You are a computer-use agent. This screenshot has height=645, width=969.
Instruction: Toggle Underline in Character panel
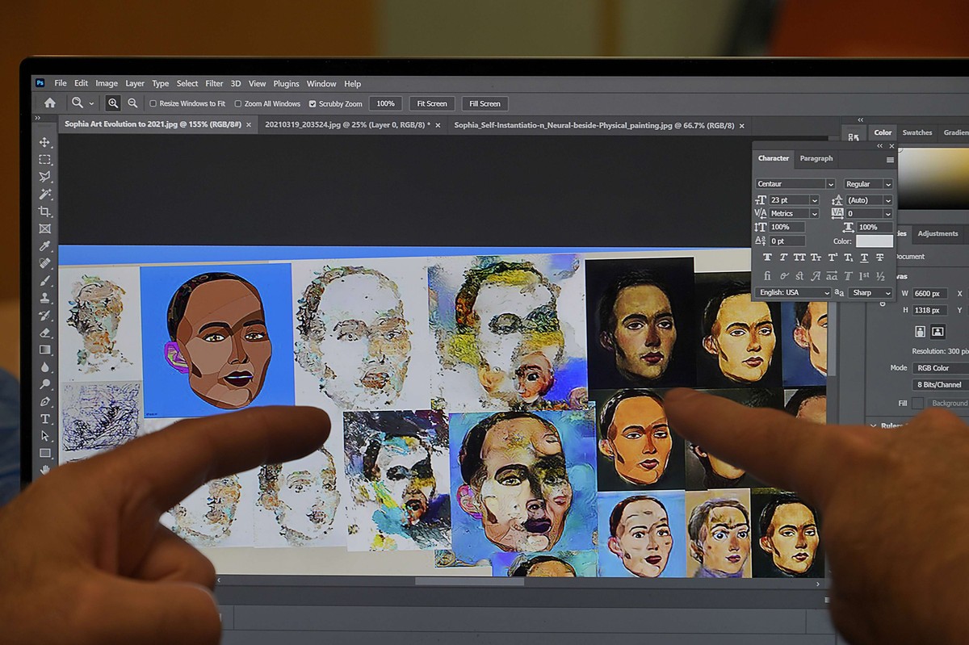click(x=864, y=258)
